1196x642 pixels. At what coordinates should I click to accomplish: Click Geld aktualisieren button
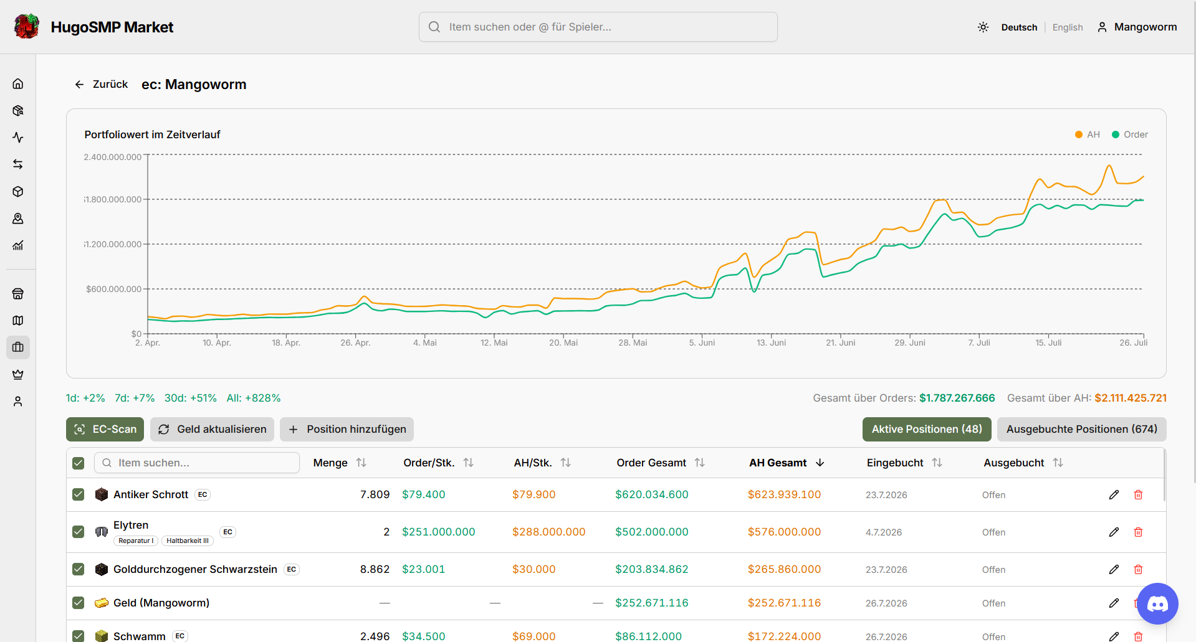click(213, 430)
